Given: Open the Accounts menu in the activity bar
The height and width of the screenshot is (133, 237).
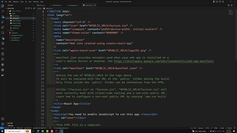Looking at the screenshot, I should (x=3, y=119).
